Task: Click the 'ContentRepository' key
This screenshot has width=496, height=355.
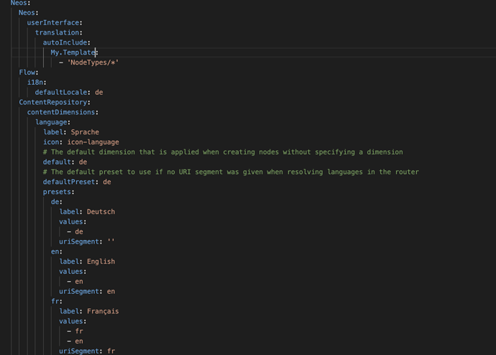Action: point(52,103)
